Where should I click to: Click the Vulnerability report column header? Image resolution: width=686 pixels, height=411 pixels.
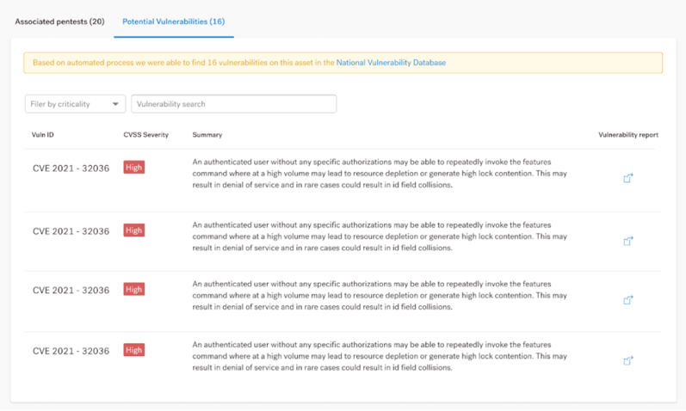pyautogui.click(x=628, y=135)
